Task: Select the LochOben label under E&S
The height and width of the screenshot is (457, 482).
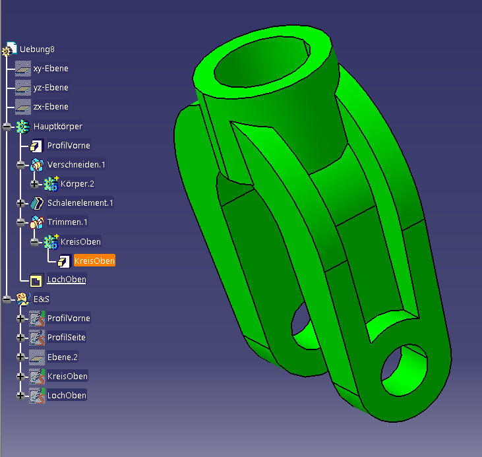Action: point(67,395)
